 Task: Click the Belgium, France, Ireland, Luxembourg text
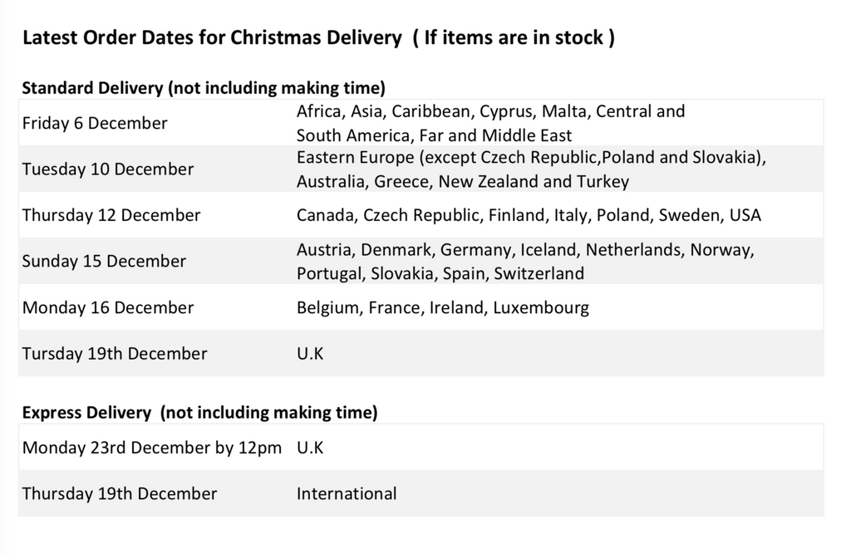click(442, 307)
